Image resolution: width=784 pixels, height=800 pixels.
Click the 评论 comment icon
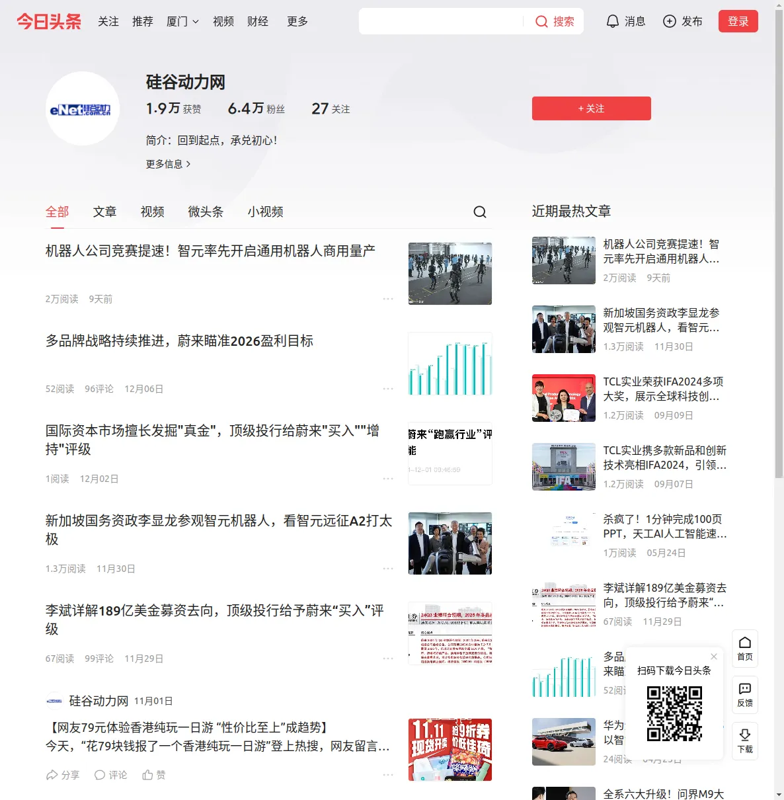[100, 775]
